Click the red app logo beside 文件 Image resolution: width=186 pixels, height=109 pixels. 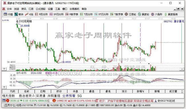(4, 9)
